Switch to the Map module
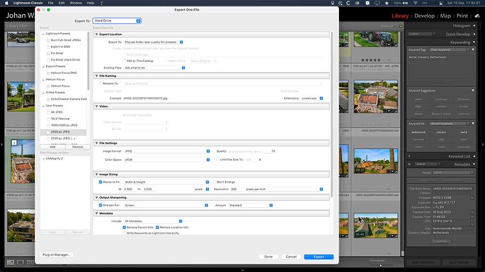 446,16
